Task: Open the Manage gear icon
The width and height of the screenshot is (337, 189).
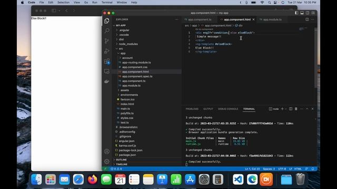Action: pos(106,161)
